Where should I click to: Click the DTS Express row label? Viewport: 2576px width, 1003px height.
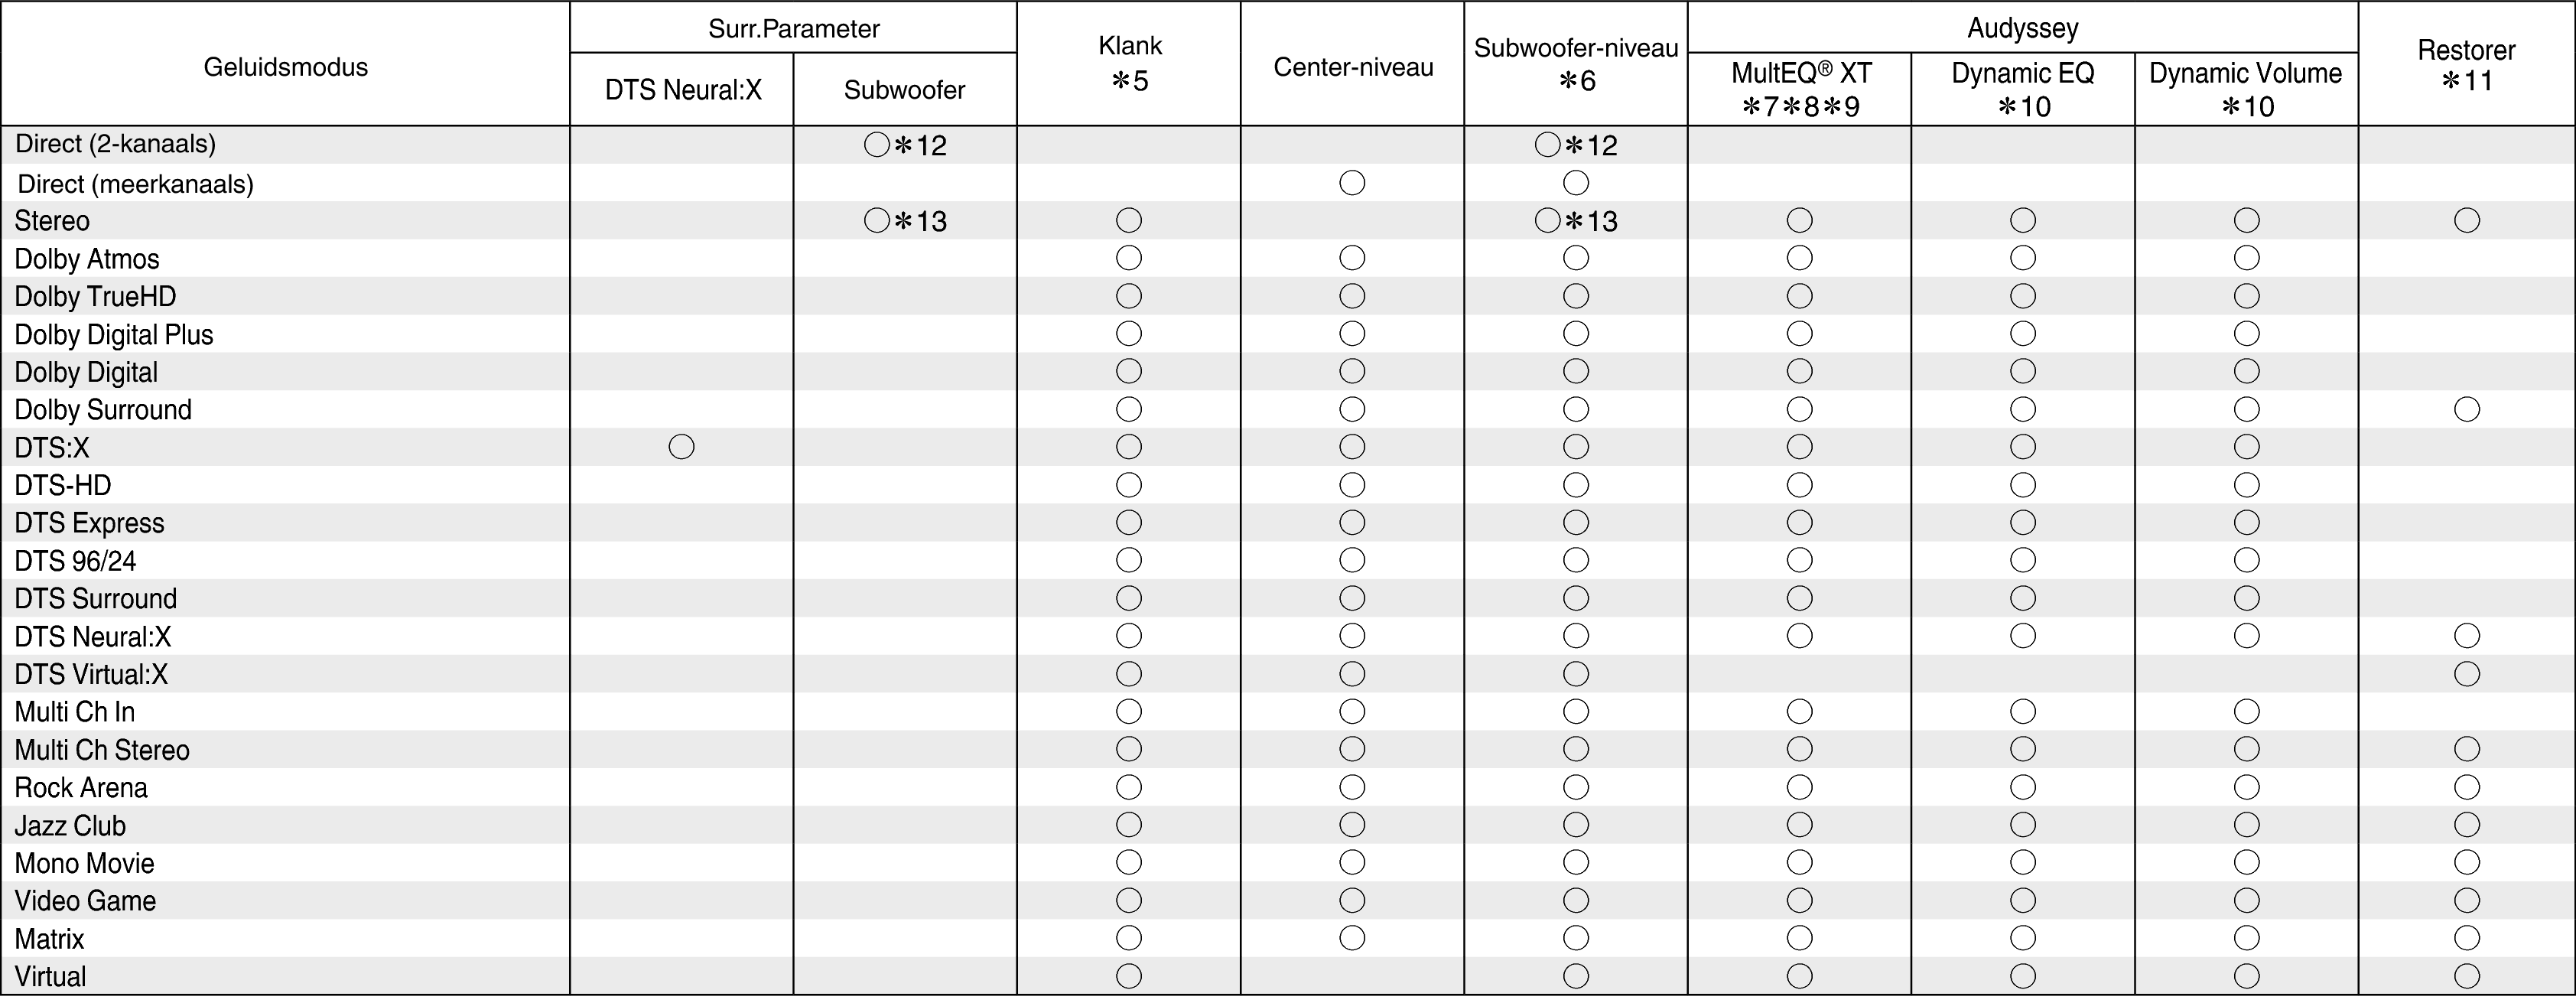(x=89, y=523)
